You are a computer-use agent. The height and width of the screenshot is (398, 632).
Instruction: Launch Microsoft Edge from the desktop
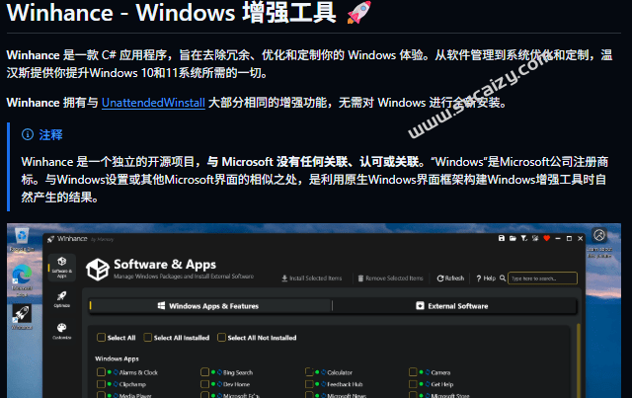pos(22,279)
